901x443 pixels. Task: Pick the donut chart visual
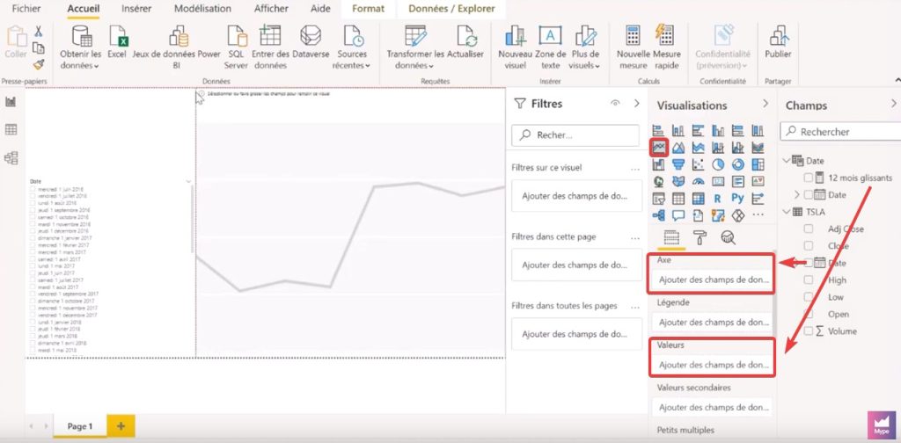click(x=738, y=164)
